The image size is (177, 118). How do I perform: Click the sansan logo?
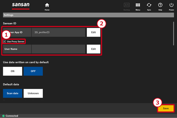click(21, 6)
